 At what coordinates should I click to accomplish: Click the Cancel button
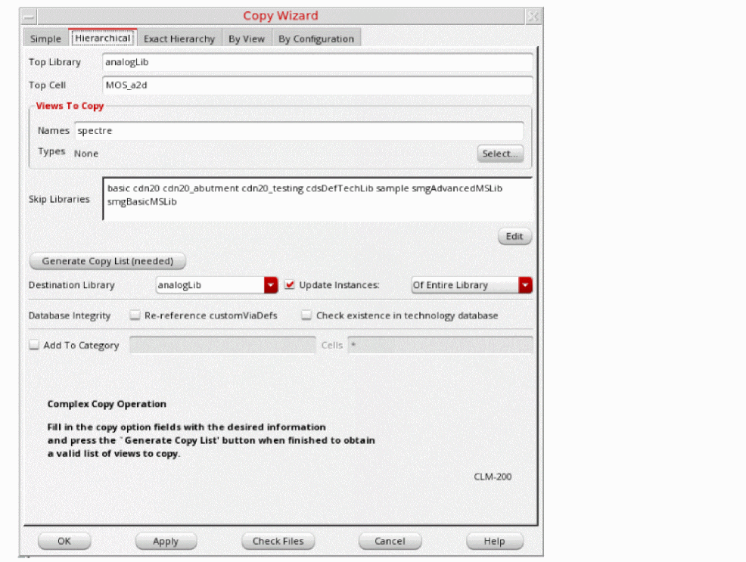pos(390,541)
